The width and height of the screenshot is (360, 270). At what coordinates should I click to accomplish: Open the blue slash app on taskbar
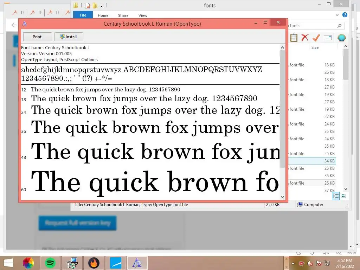(x=116, y=263)
